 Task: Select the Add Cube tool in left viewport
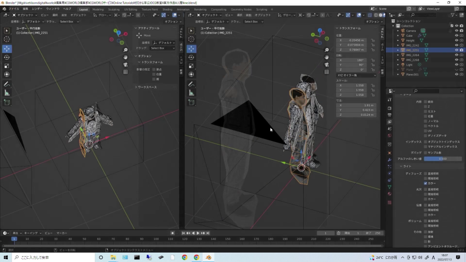pos(7,103)
